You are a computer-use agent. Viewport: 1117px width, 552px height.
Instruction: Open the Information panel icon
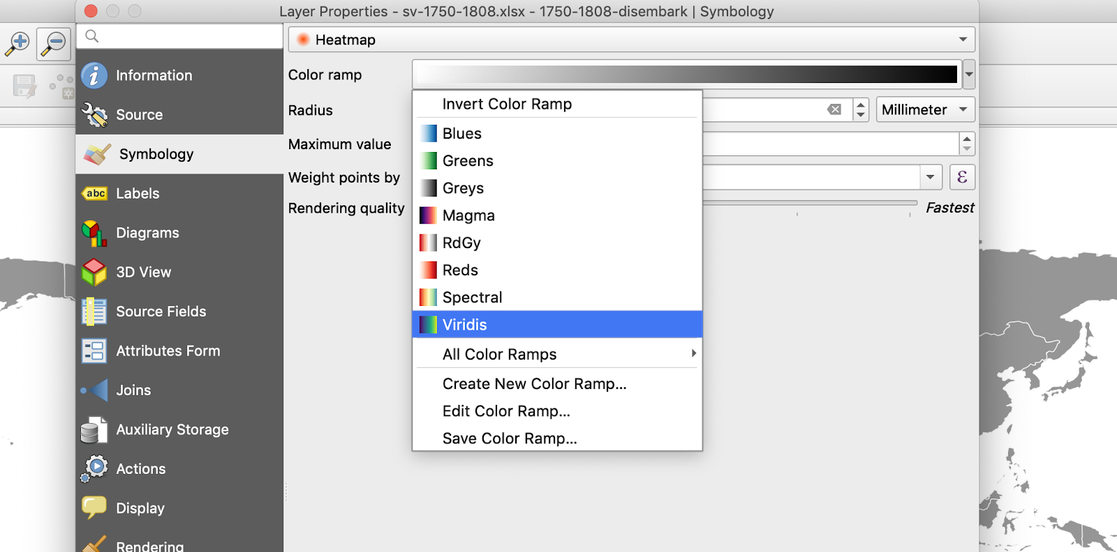tap(94, 75)
